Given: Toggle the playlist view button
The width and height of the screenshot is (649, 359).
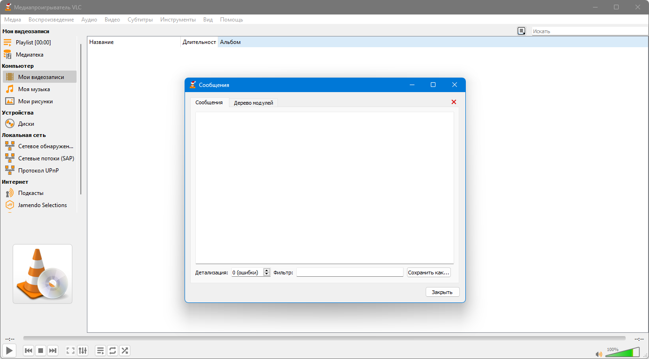Looking at the screenshot, I should click(100, 351).
